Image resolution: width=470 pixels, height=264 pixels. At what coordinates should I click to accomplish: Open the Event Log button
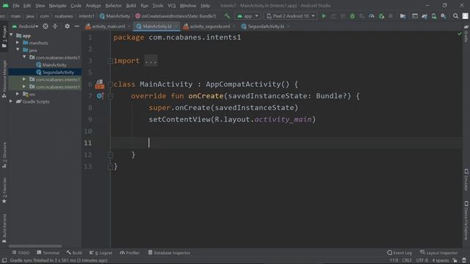pos(399,253)
